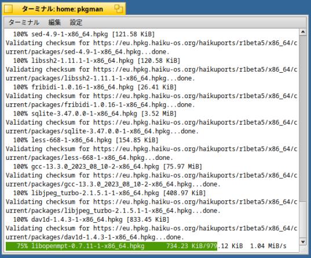
Task: Open the ターミナル menu
Action: [x=24, y=23]
